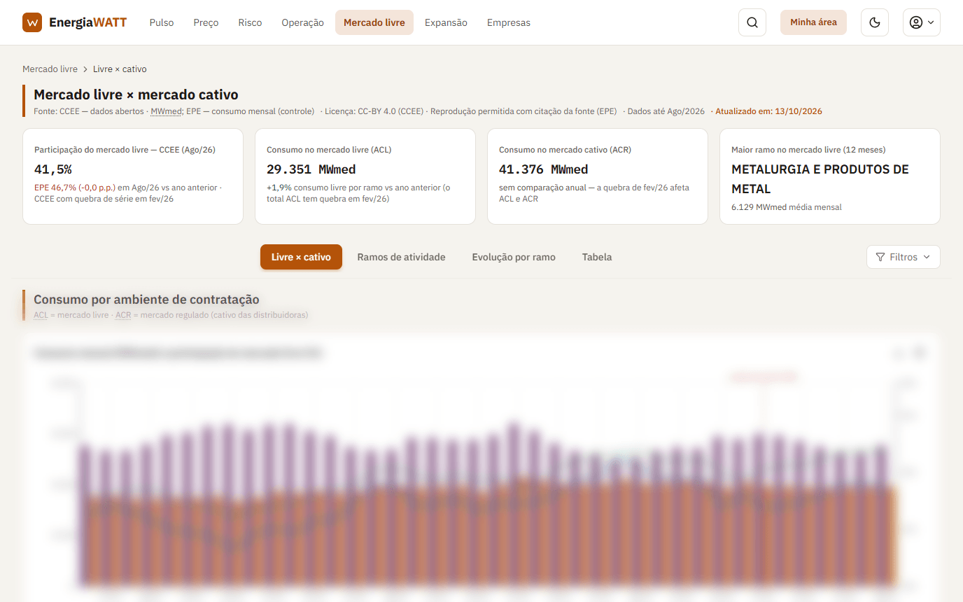Navigate to Operação
The width and height of the screenshot is (963, 602).
(x=302, y=22)
